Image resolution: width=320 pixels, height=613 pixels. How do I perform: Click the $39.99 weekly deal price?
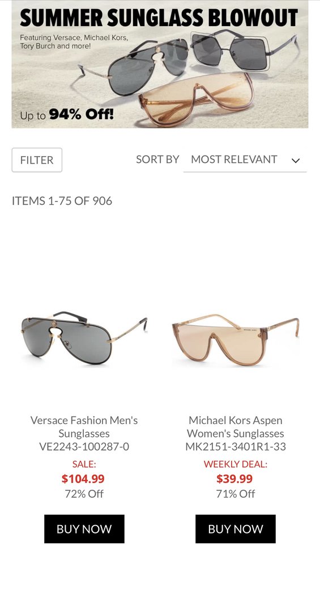(234, 478)
